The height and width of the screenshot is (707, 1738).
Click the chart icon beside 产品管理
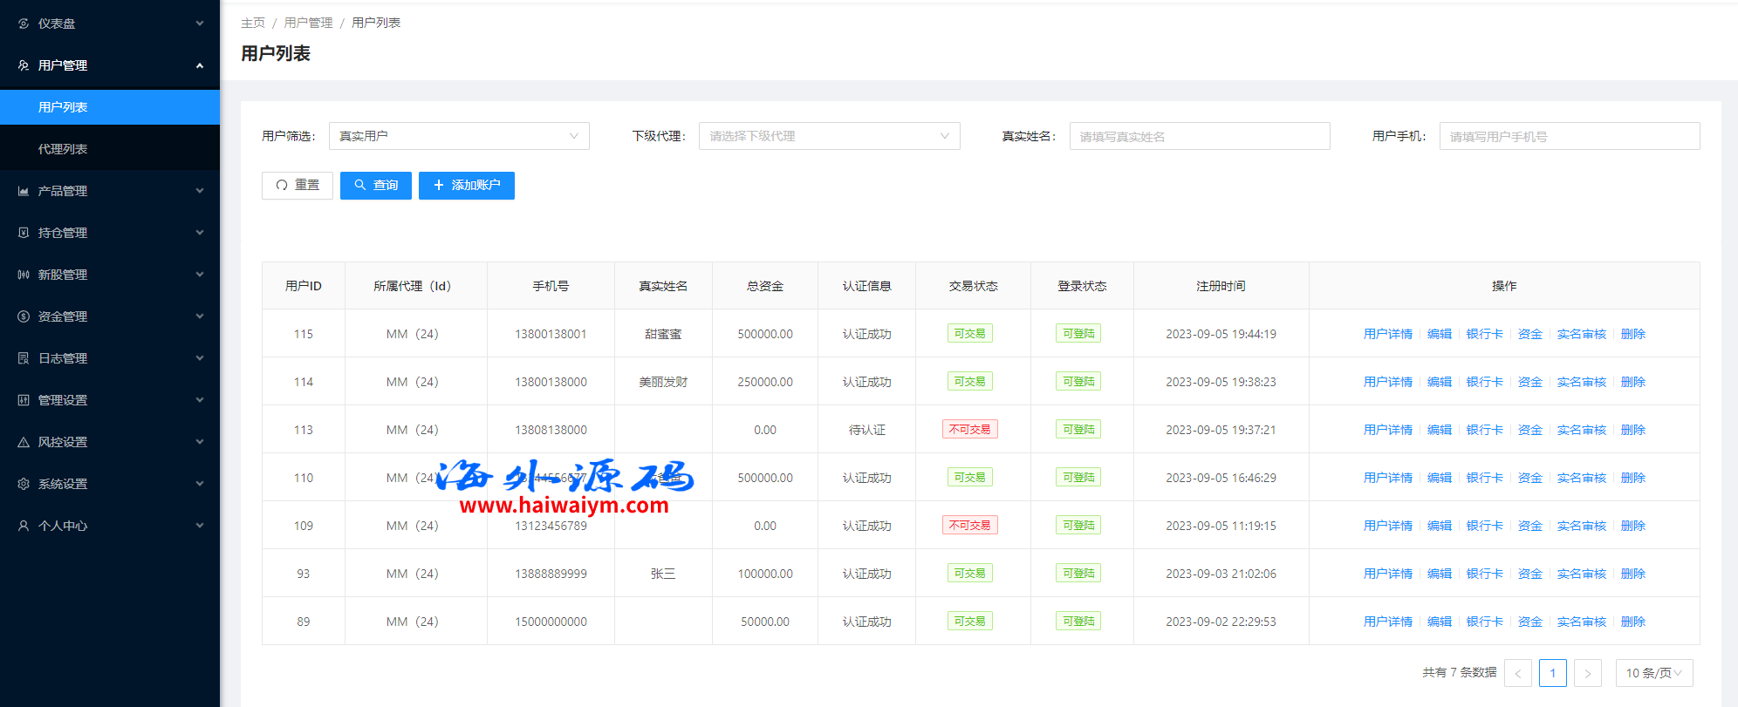point(24,191)
